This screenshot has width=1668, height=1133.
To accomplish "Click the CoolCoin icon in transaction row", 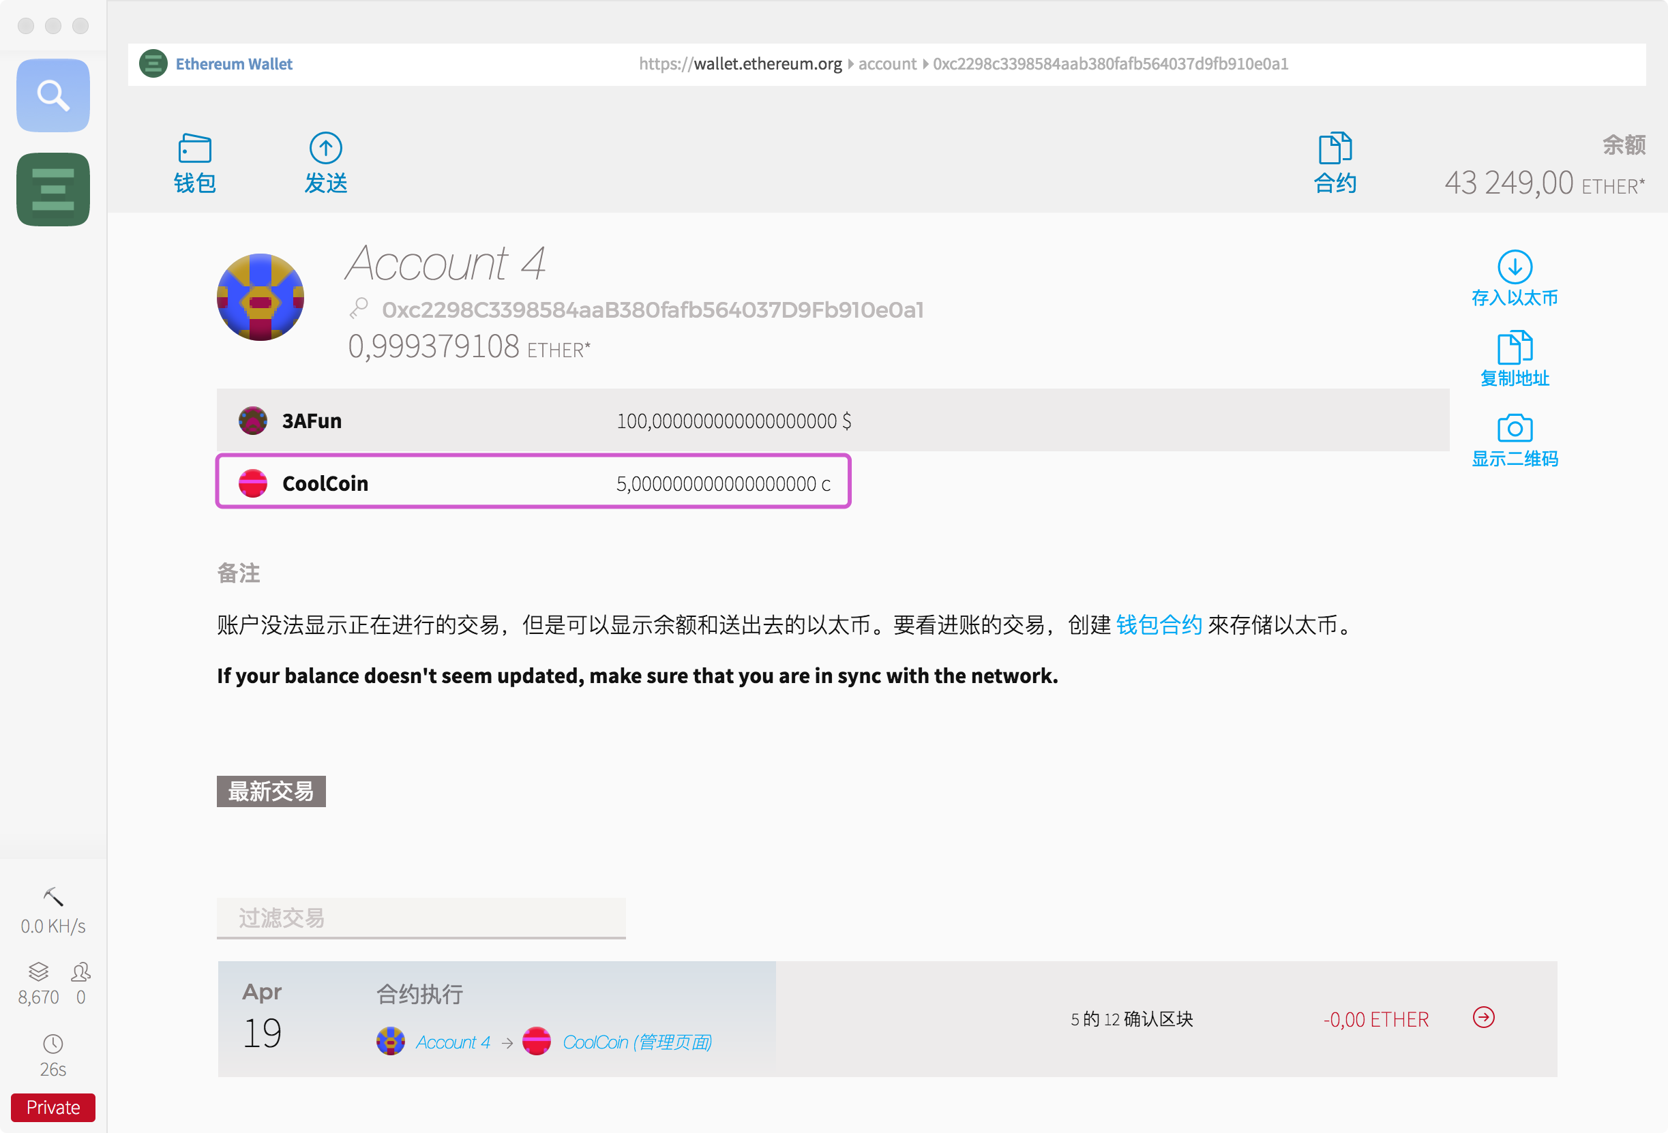I will (537, 1041).
